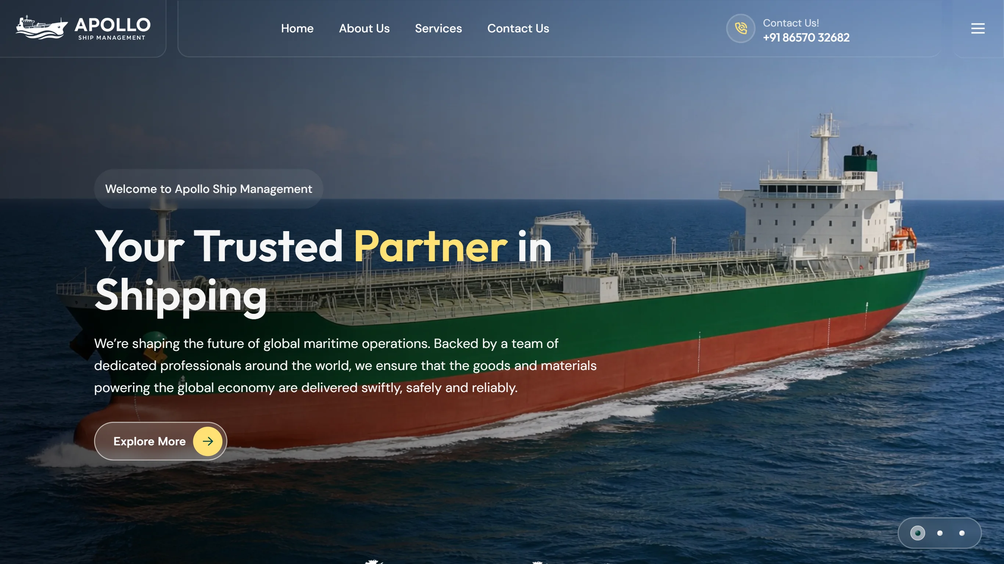Navigate to the Contact Us page

tap(518, 28)
